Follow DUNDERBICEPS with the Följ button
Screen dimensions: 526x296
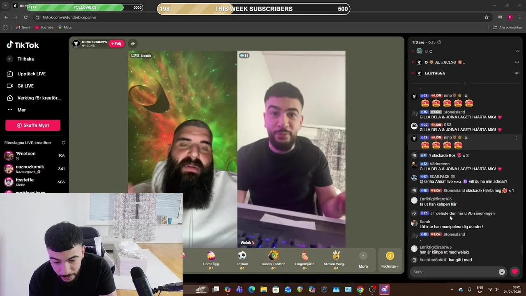[116, 44]
